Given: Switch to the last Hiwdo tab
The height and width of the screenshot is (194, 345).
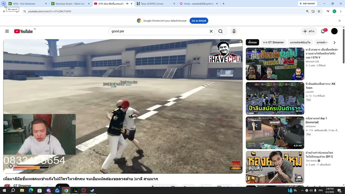Looking at the screenshot, I should (199, 4).
